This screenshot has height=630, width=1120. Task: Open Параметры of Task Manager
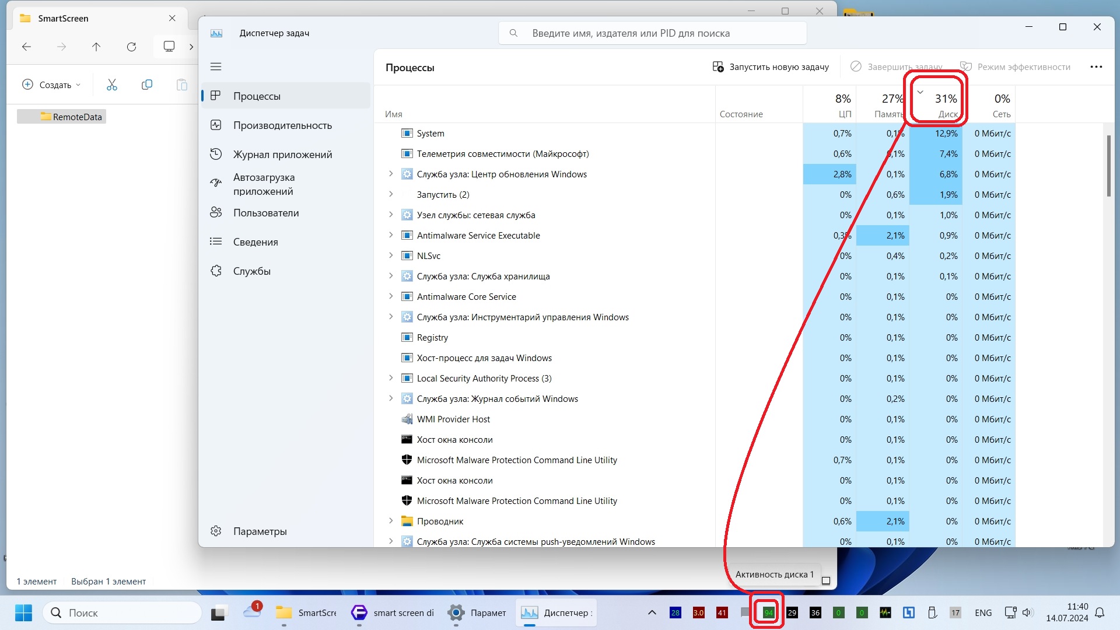coord(286,531)
